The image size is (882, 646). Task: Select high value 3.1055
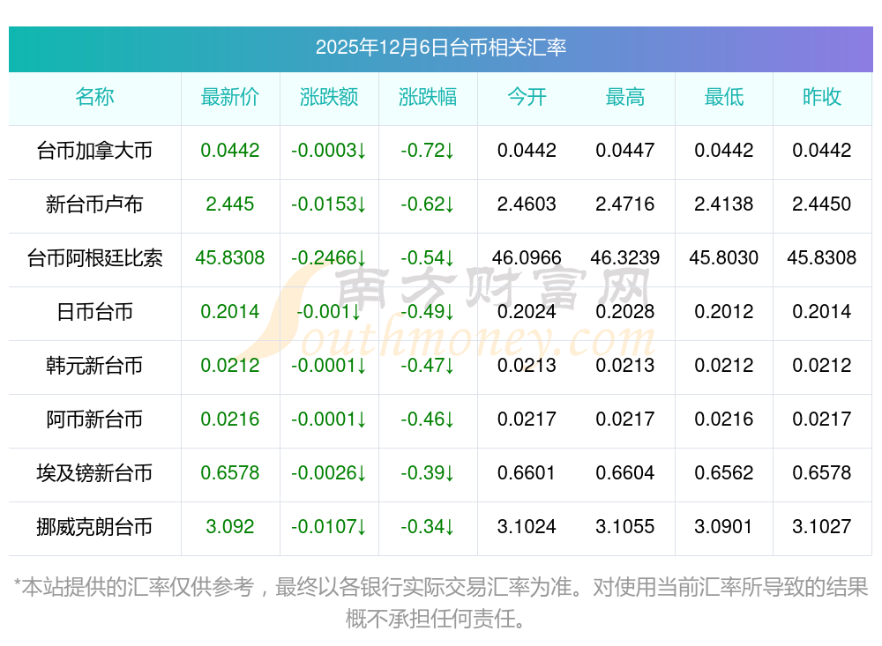[x=625, y=527]
